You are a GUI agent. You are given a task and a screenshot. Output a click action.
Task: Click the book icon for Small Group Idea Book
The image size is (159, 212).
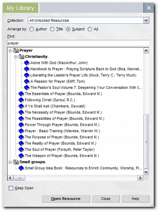click(x=21, y=168)
